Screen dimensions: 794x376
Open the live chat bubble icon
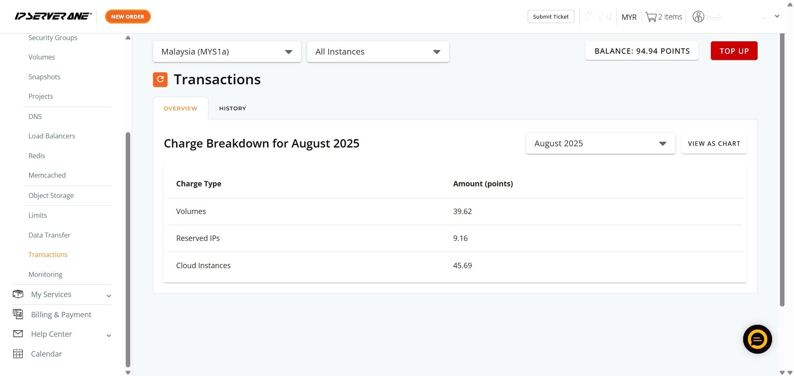click(x=757, y=339)
